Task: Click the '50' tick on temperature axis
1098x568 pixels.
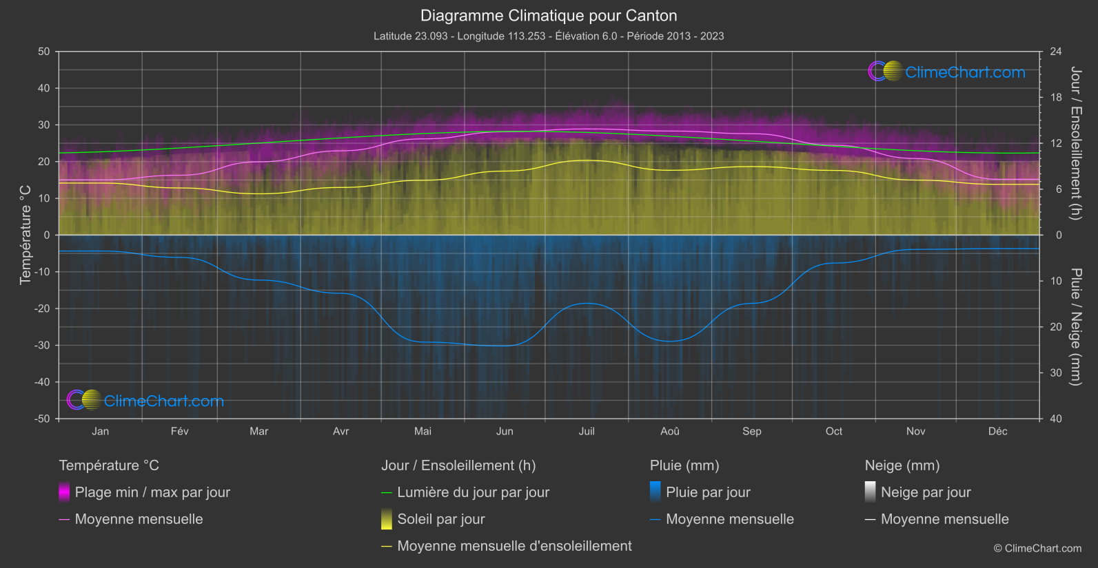Action: click(x=44, y=52)
